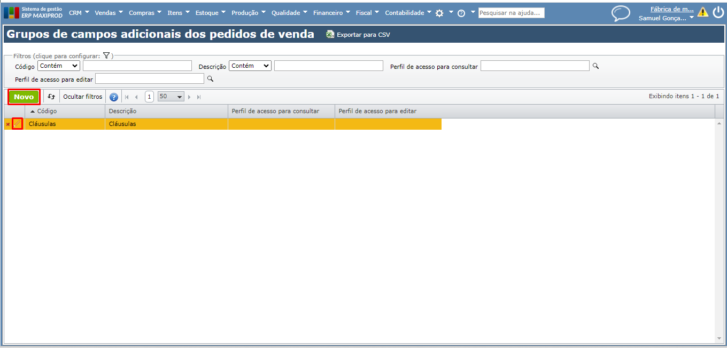Click the grid scrollbar down arrow
Screen dimensions: 727x348
[719, 338]
